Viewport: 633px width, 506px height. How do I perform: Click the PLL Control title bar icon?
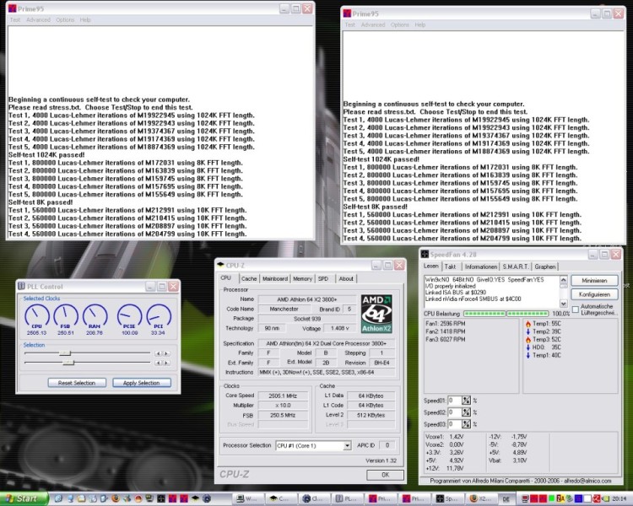point(22,286)
